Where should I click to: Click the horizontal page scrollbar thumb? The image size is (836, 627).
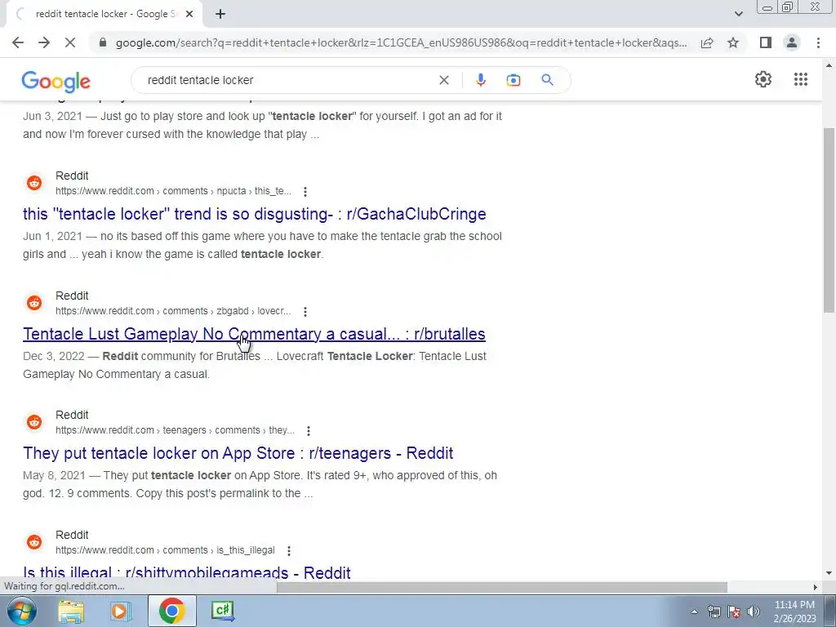(x=502, y=587)
